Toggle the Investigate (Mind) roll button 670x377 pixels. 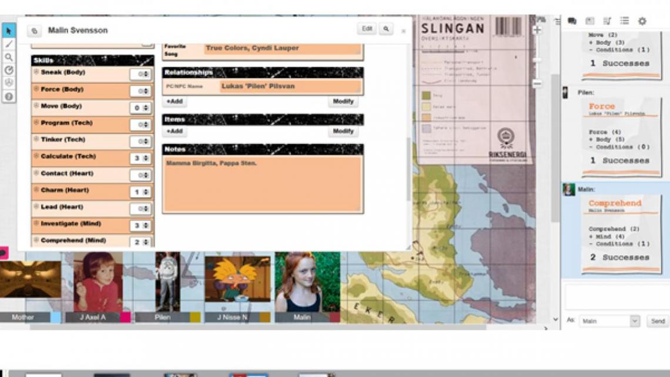[36, 224]
